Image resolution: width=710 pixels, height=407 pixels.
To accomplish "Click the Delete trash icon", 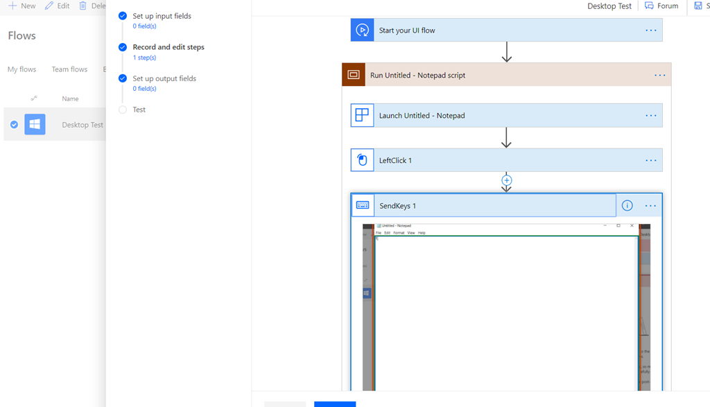I will pyautogui.click(x=83, y=6).
